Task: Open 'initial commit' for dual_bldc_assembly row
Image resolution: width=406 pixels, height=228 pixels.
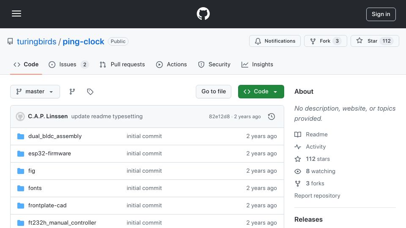Action: pyautogui.click(x=144, y=136)
